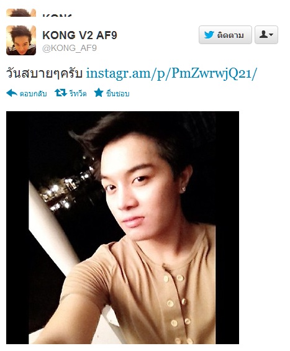Click the รีทวีต retweet text

[78, 93]
